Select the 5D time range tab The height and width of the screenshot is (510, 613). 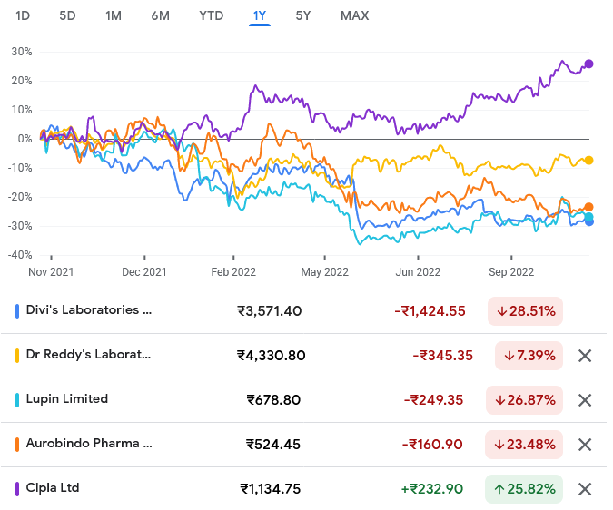click(x=68, y=15)
